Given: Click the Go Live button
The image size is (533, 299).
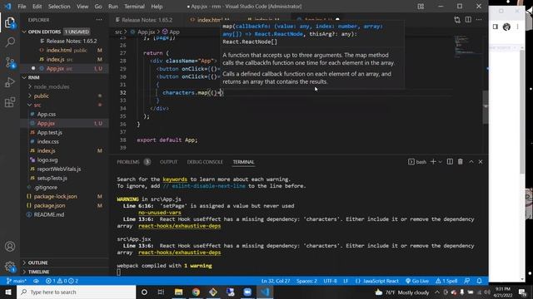Looking at the screenshot, I should tap(417, 281).
